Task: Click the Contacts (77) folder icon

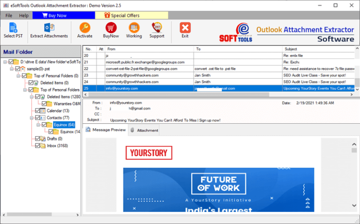Action: [43, 118]
